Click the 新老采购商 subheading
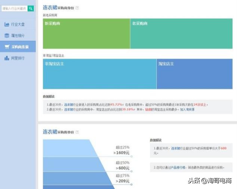237x189 pixels. [x=50, y=15]
